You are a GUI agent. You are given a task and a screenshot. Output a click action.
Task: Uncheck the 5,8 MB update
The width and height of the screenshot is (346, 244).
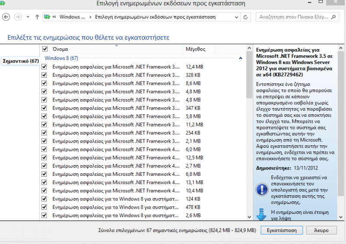(44, 116)
